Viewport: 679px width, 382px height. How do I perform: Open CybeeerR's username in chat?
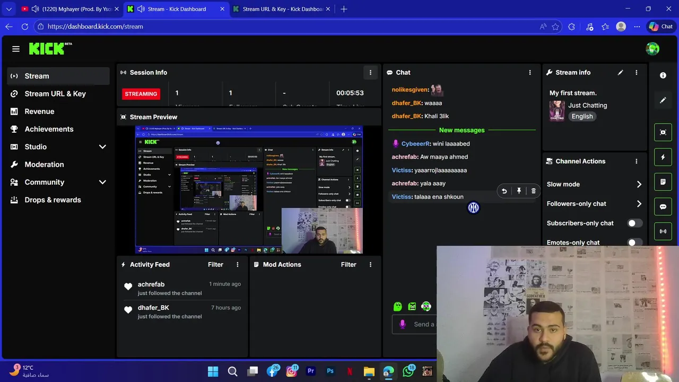click(x=415, y=144)
